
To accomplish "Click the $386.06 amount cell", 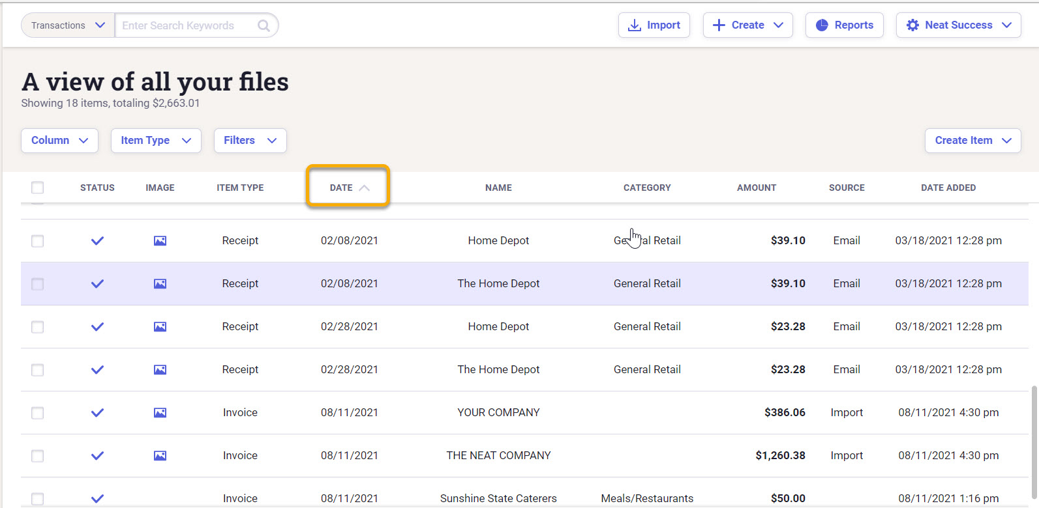I will pyautogui.click(x=785, y=413).
